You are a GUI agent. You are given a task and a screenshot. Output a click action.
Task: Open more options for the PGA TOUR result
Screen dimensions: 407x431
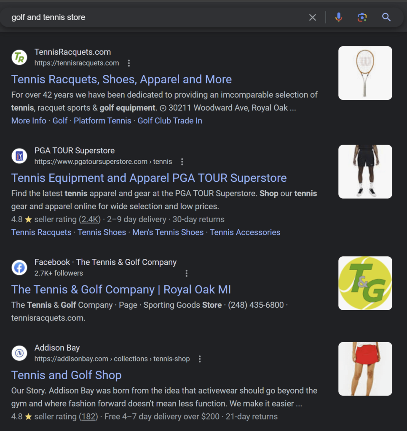tap(182, 162)
